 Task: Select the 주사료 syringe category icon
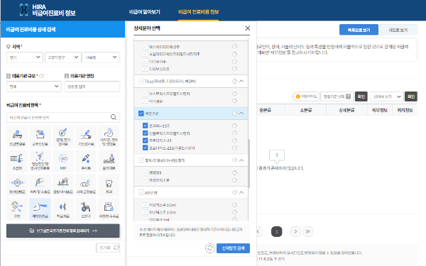click(86, 161)
